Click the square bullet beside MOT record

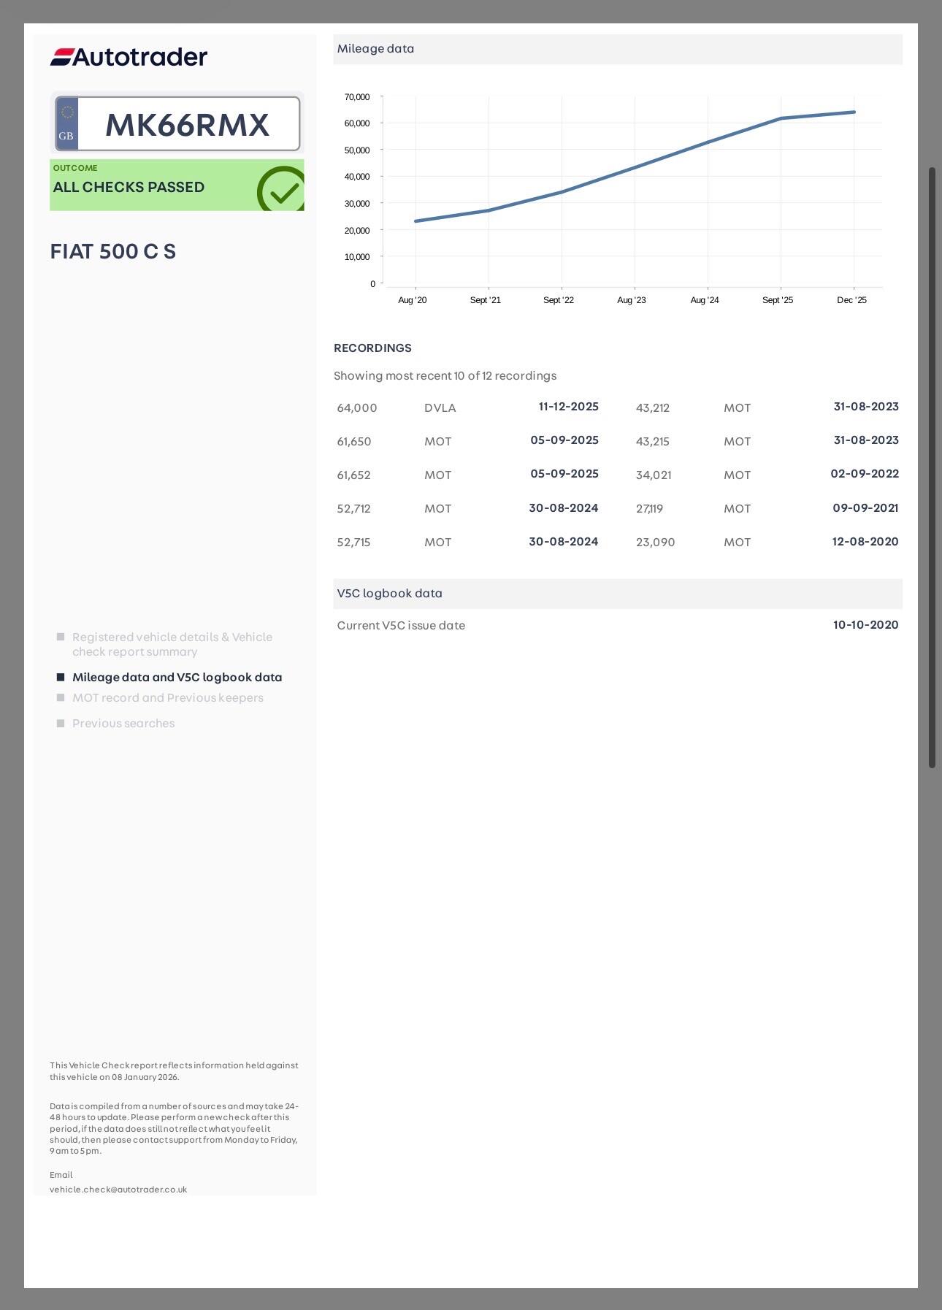[x=61, y=698]
